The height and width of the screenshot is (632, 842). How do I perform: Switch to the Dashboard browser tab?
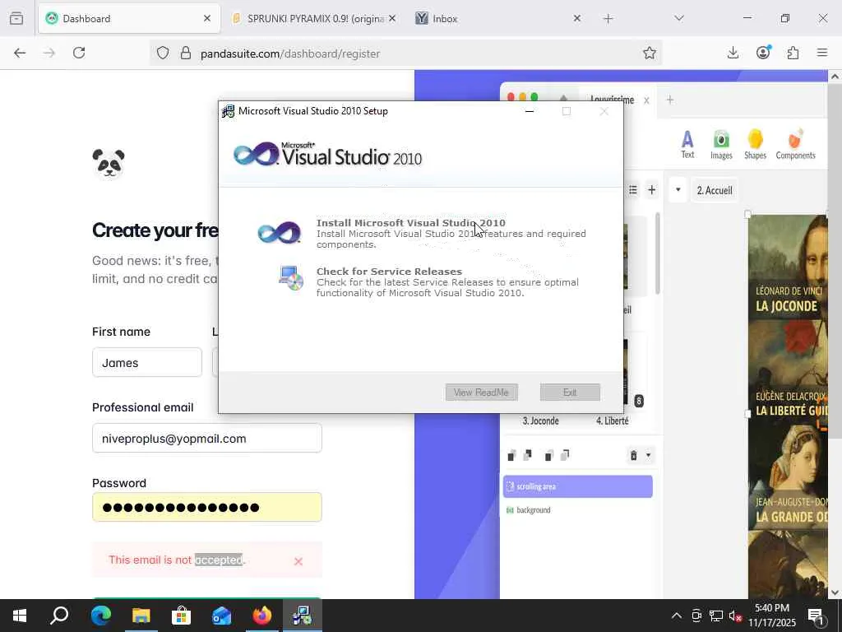point(129,18)
